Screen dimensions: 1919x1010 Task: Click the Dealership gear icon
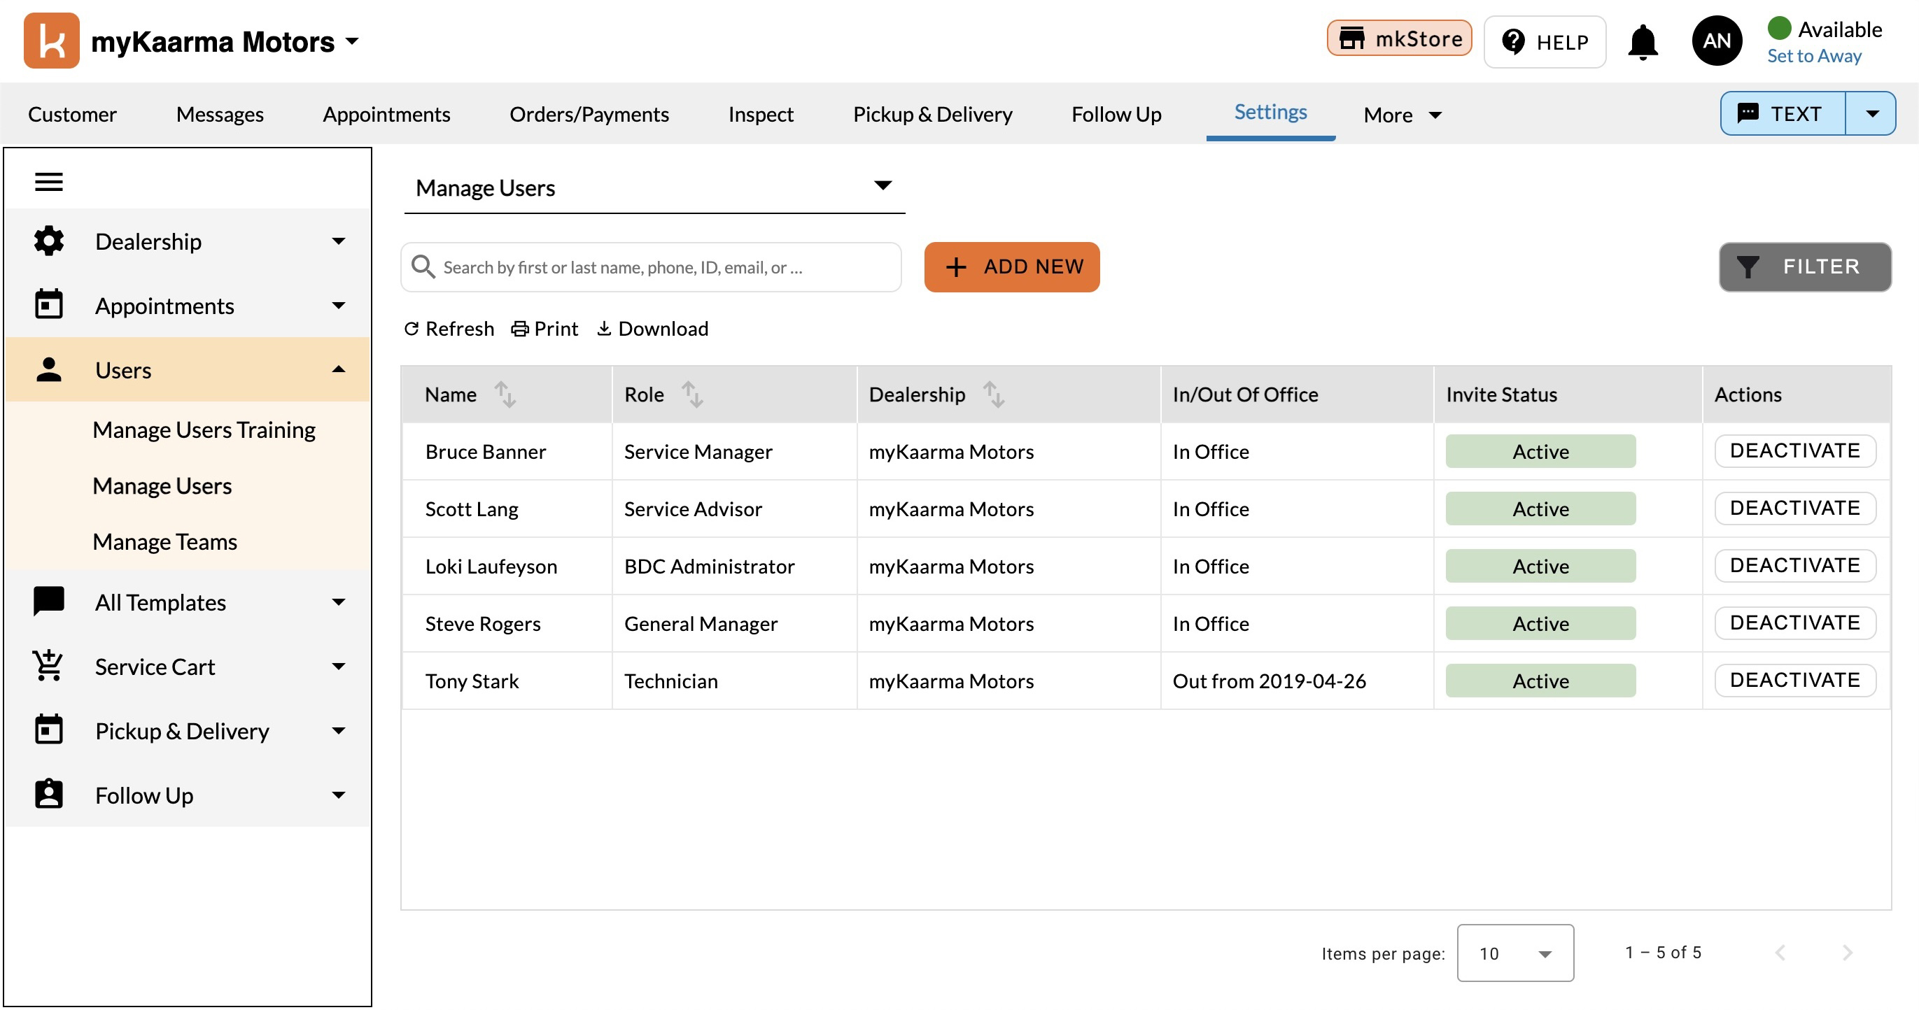click(x=49, y=241)
